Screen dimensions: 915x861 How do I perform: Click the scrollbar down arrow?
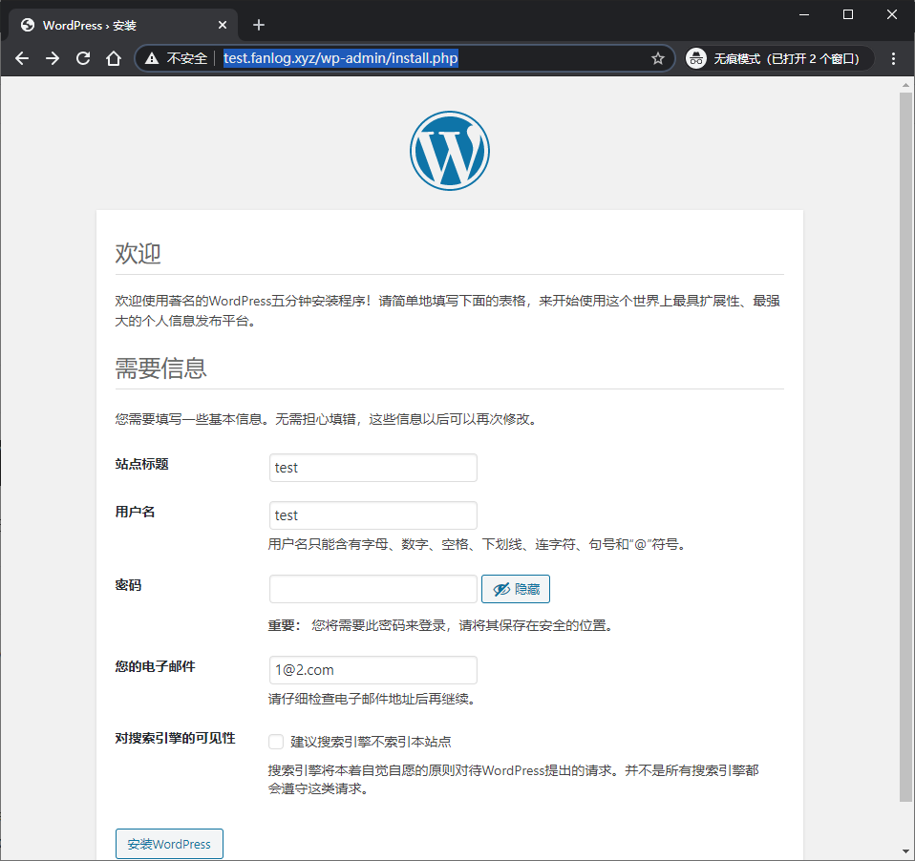pyautogui.click(x=905, y=852)
